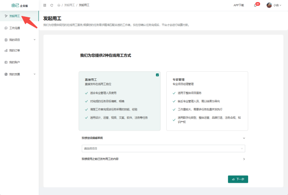Screen dimensions: 288x195
Task: Click the 工作沟通 chat icon
Action: [x=6, y=28]
